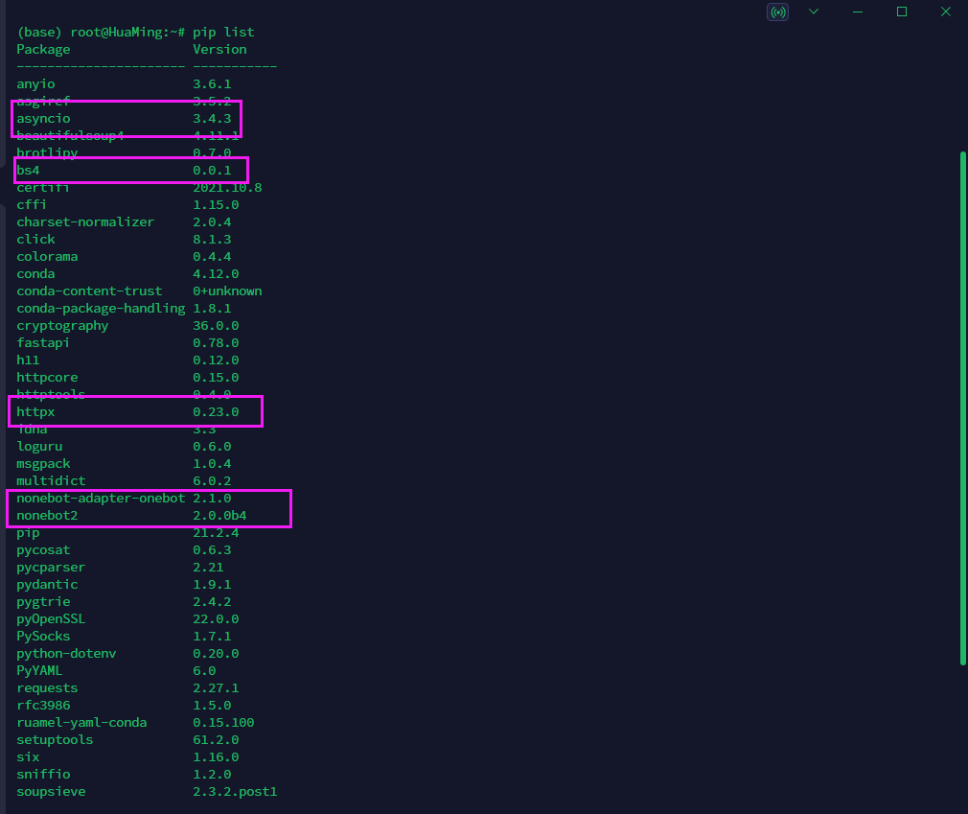
Task: Select the 'click' package name
Action: tap(35, 240)
